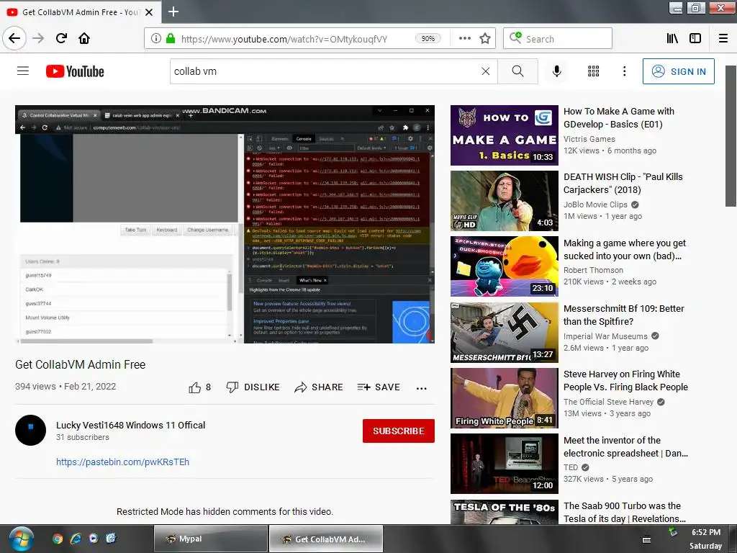Search with your voice microphone icon
The image size is (737, 553).
tap(556, 71)
